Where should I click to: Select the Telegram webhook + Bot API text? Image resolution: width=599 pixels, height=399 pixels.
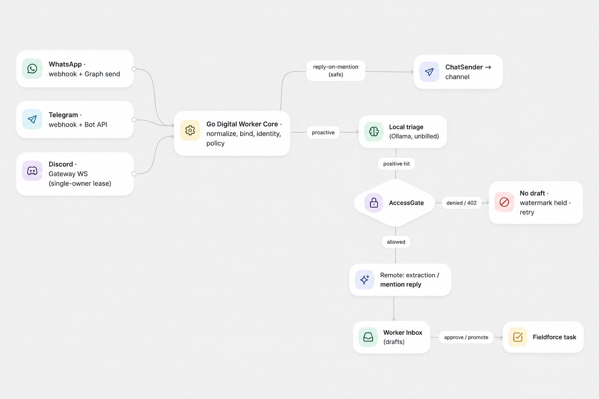click(78, 120)
